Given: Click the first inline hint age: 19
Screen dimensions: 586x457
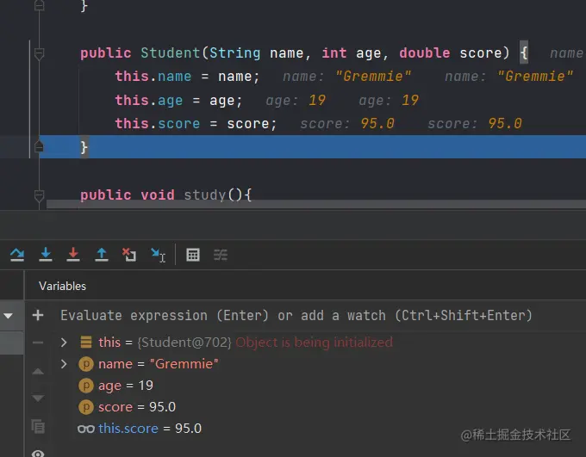Looking at the screenshot, I should click(296, 101).
